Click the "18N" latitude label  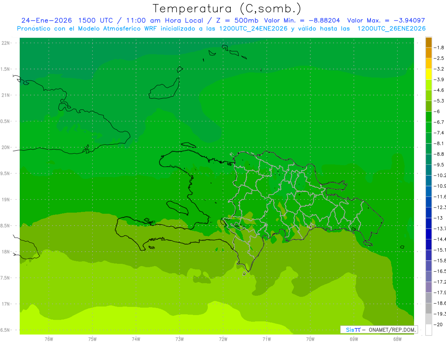(6, 252)
